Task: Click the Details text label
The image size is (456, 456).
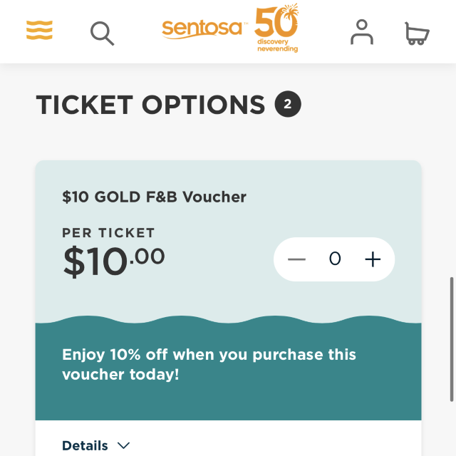Action: 85,445
